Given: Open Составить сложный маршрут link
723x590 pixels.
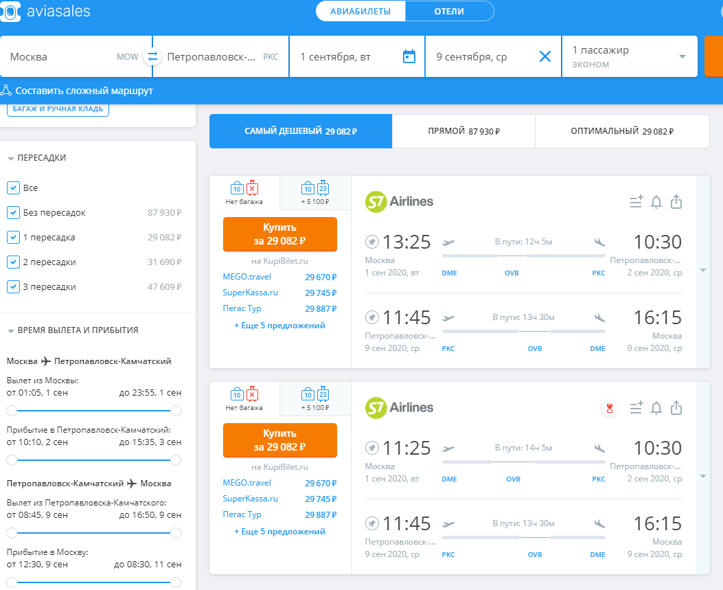Looking at the screenshot, I should [x=84, y=91].
